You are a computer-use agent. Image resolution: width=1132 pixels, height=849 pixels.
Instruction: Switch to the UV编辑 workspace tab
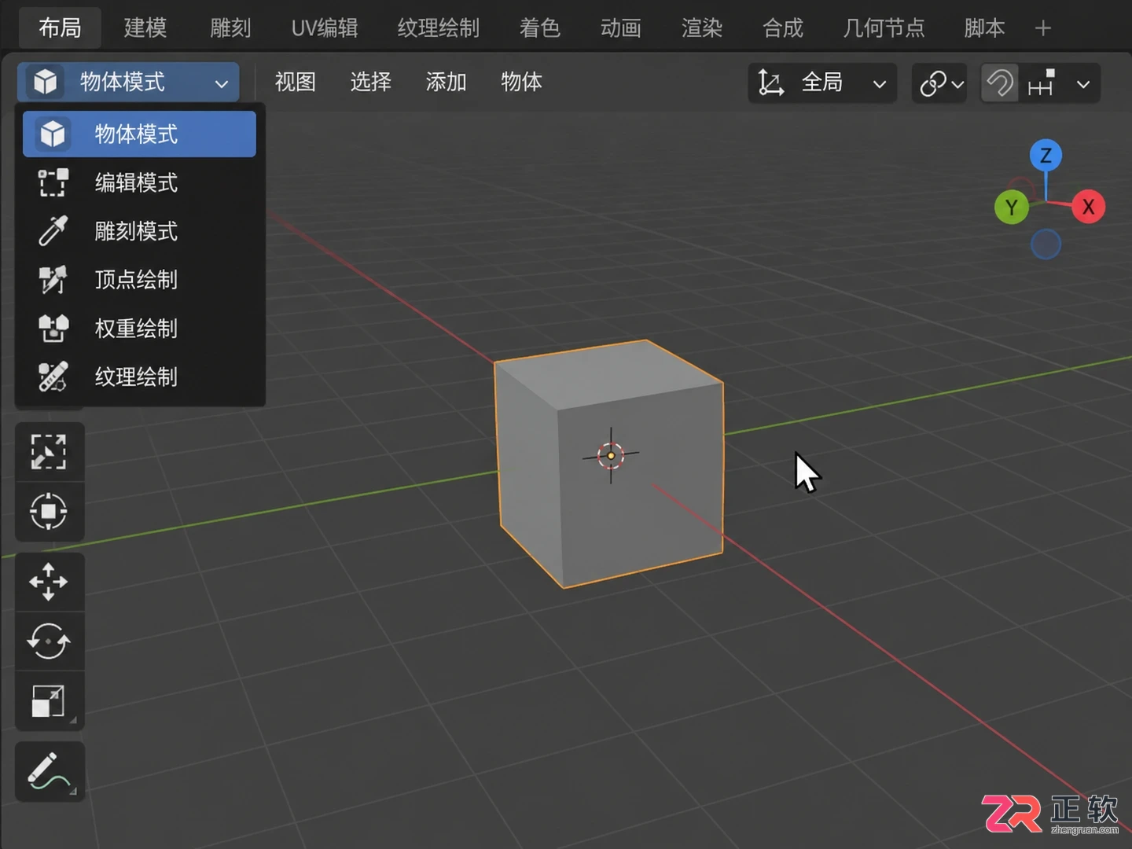click(325, 28)
